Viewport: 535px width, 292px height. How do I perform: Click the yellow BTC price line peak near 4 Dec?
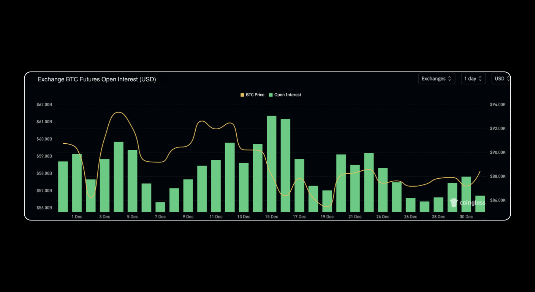pos(119,113)
